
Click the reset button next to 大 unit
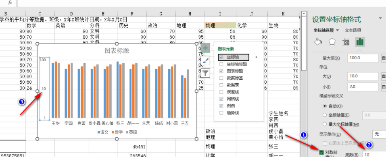[x=384, y=76]
